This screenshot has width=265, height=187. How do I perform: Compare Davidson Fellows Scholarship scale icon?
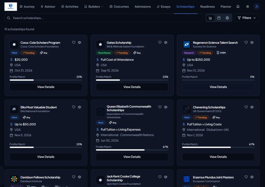pos(80,177)
